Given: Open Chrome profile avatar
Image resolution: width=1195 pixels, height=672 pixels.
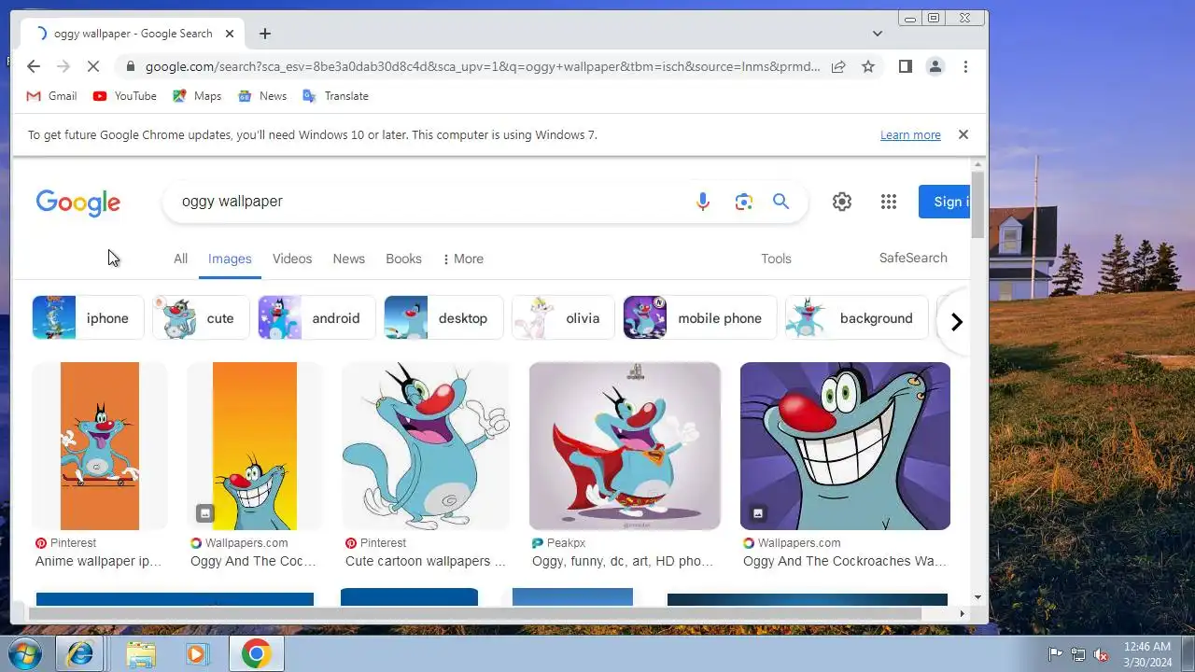Looking at the screenshot, I should (935, 66).
